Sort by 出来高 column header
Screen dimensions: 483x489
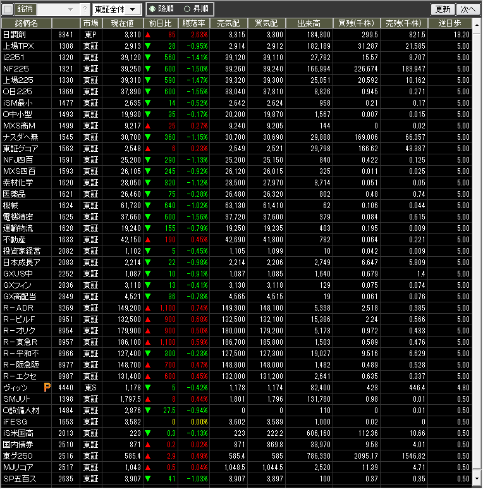coord(309,23)
